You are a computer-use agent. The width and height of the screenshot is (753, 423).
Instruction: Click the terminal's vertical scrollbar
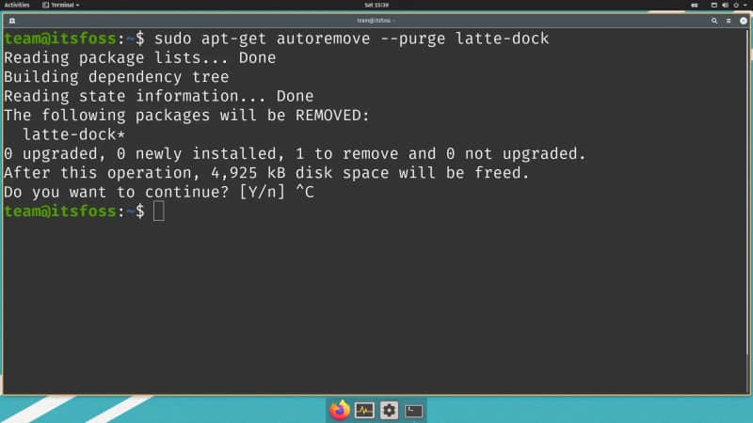tap(747, 192)
